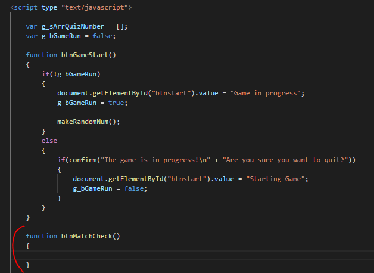Click the else keyword
Image resolution: width=374 pixels, height=273 pixels.
(49, 141)
